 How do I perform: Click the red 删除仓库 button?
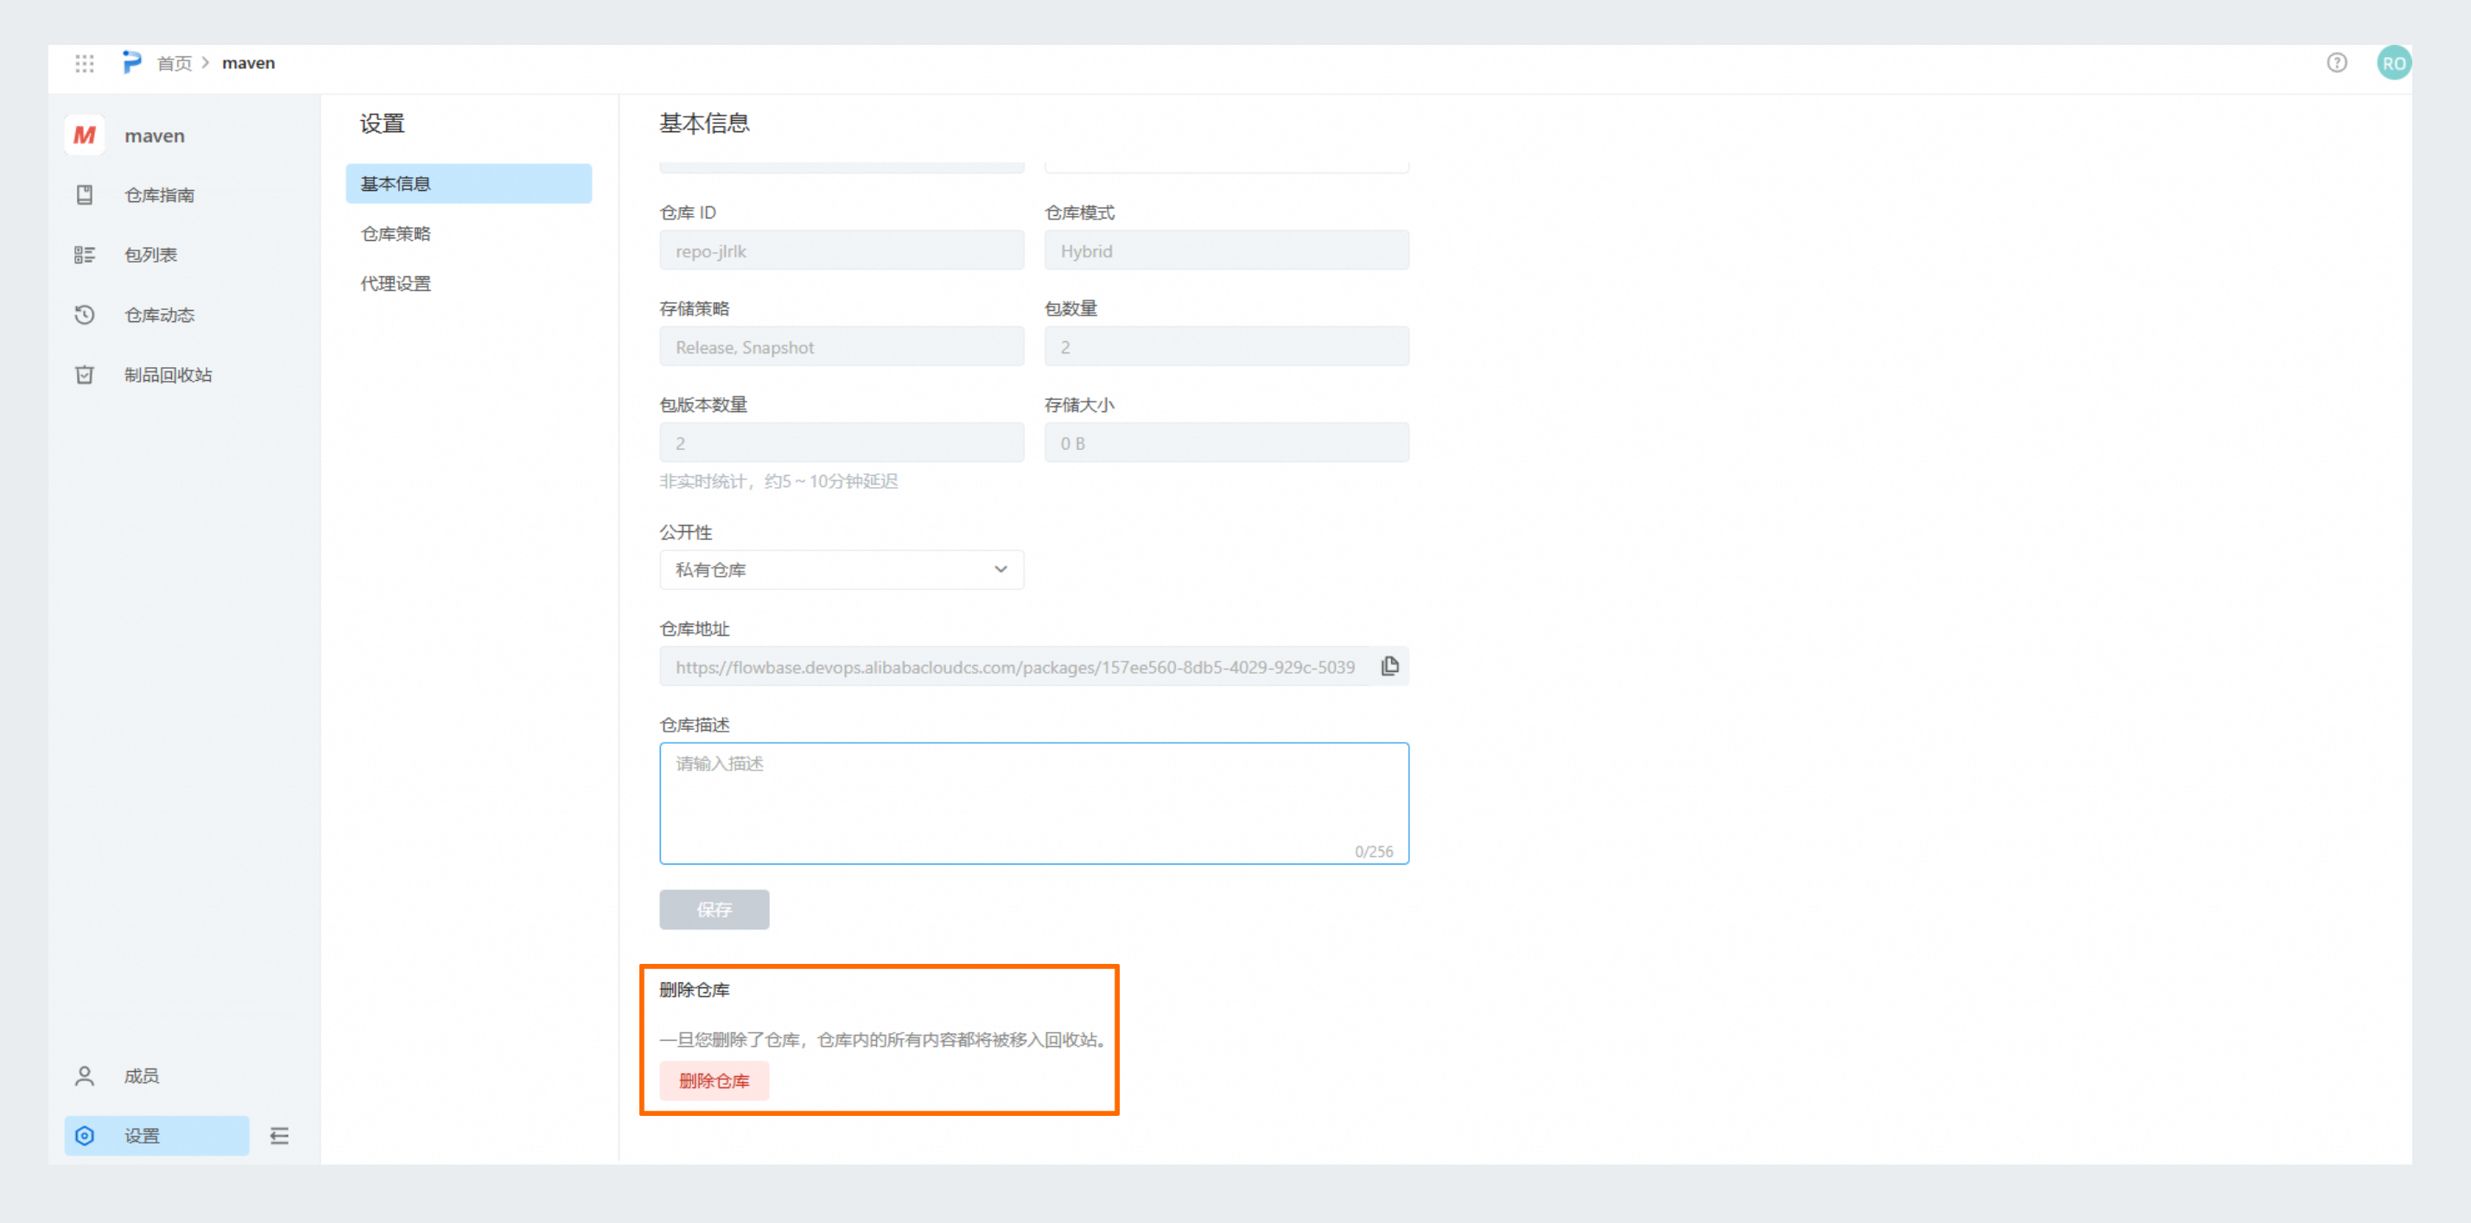[714, 1081]
